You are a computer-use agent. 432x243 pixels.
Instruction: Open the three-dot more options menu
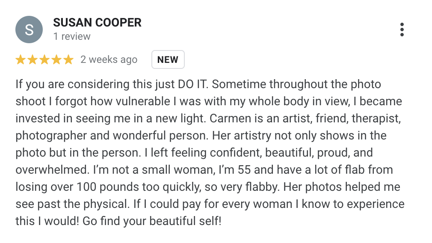[402, 30]
